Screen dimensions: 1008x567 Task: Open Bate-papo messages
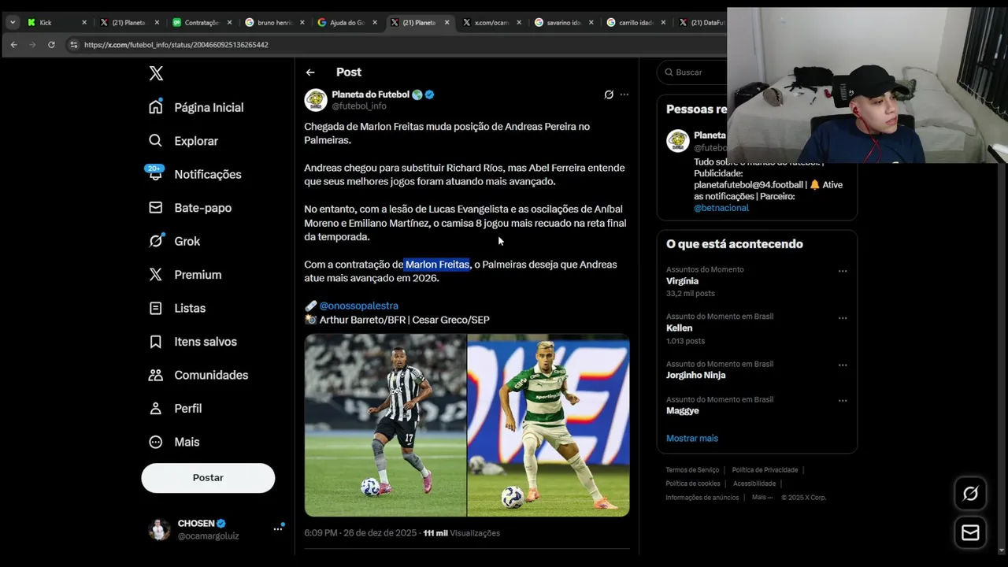click(x=191, y=208)
